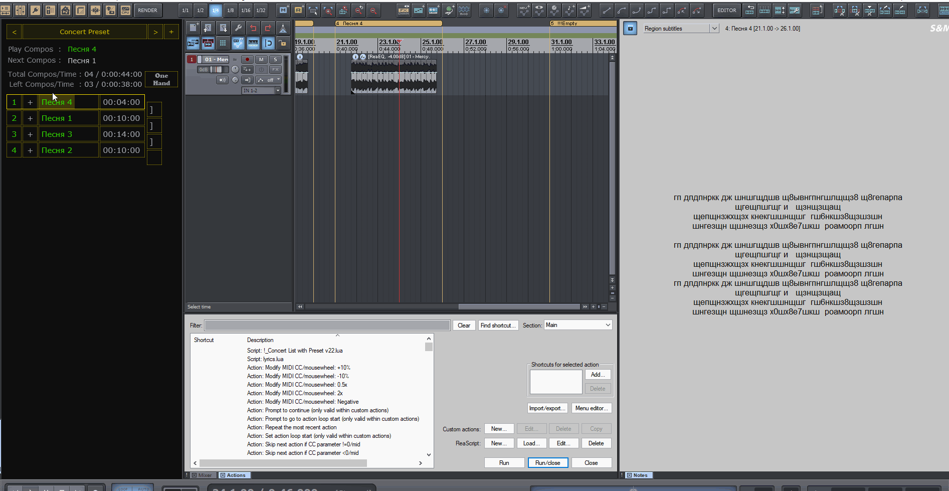The image size is (949, 491).
Task: Click the track 1 route icon
Action: 248,69
